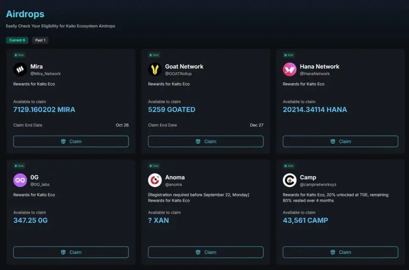The height and width of the screenshot is (270, 409).
Task: Click the Anoma project logo
Action: click(155, 180)
